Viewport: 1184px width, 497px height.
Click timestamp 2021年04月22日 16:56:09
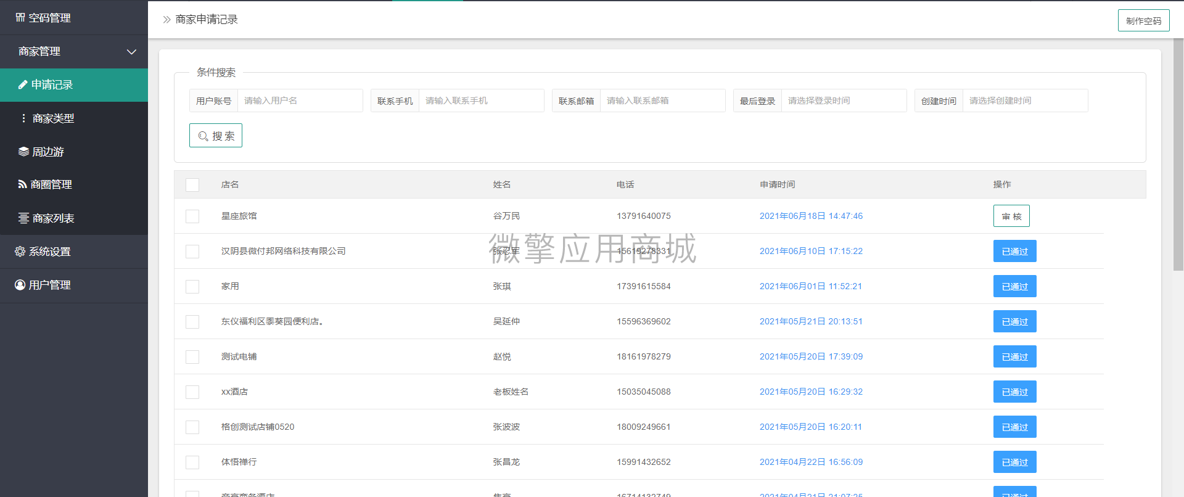811,462
